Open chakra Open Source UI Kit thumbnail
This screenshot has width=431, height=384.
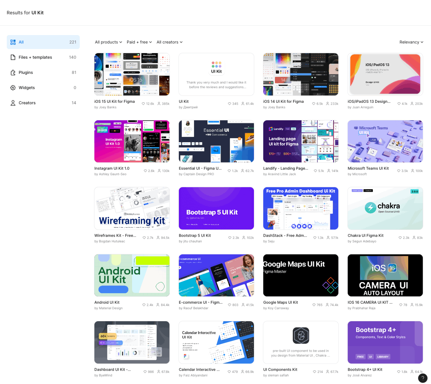tap(385, 208)
